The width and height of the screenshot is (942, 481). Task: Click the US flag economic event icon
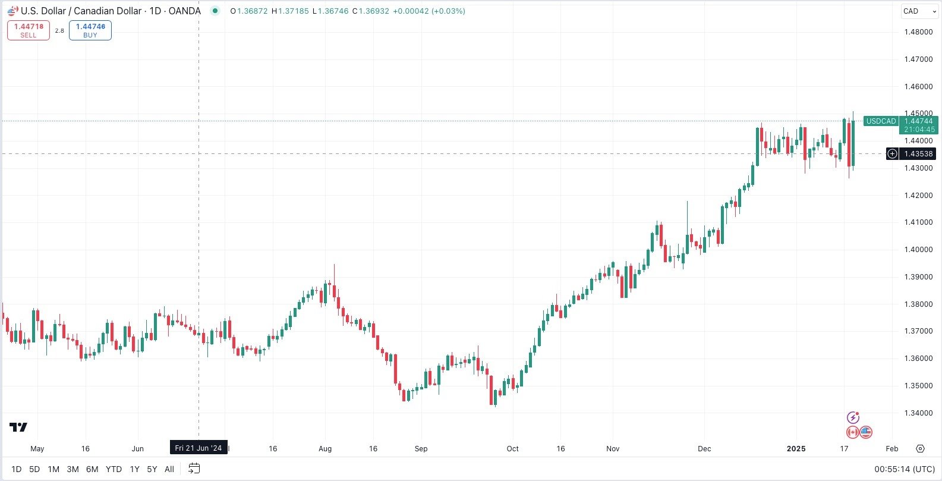pos(866,432)
